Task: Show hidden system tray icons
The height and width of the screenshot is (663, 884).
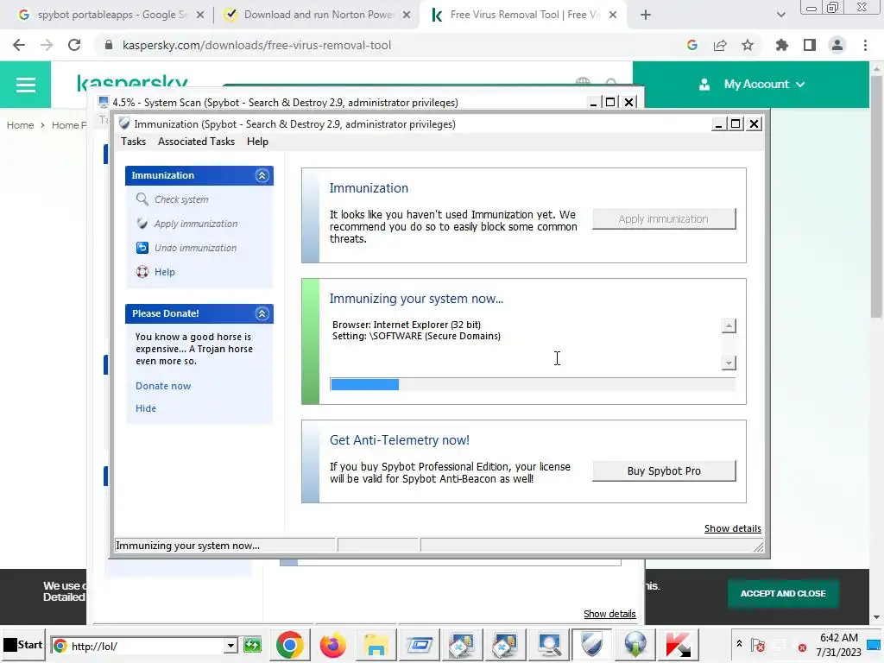Action: tap(739, 643)
